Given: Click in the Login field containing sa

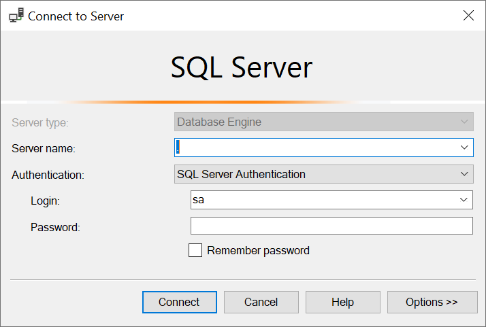Looking at the screenshot, I should (324, 200).
